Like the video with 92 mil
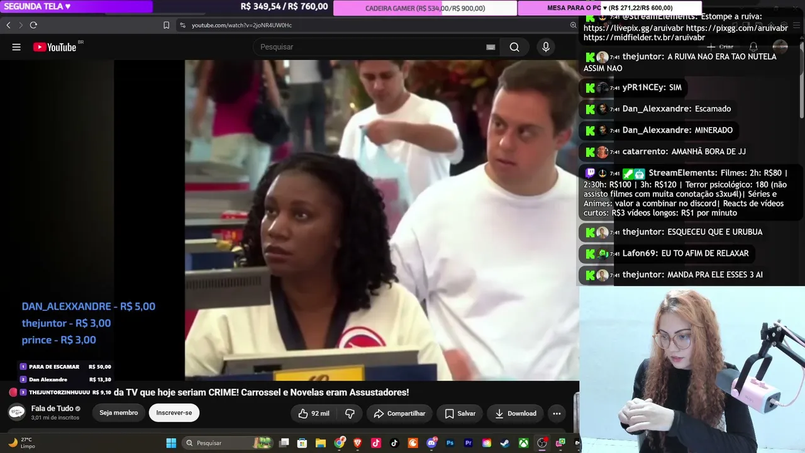The width and height of the screenshot is (805, 453). tap(313, 413)
